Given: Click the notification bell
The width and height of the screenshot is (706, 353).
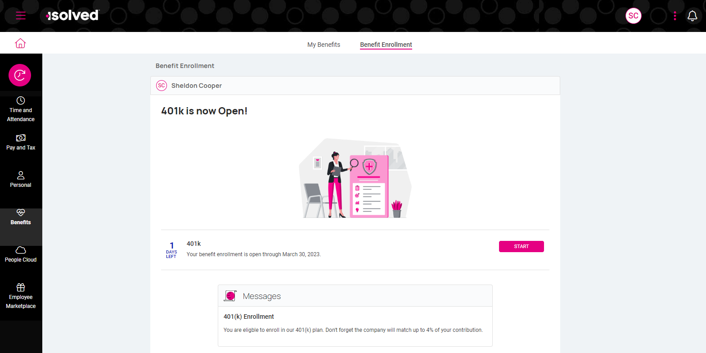Looking at the screenshot, I should click(693, 16).
